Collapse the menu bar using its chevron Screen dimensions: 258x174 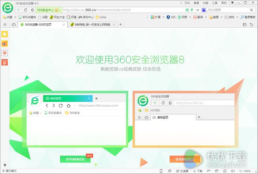[x=181, y=3]
